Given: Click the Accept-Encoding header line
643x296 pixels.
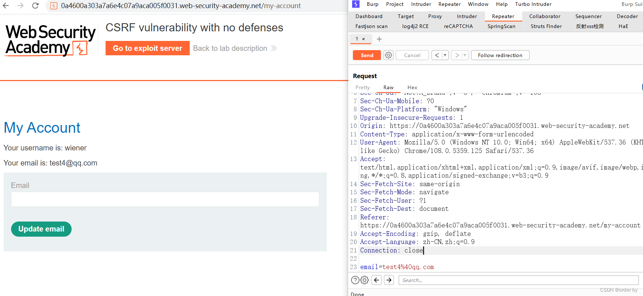Looking at the screenshot, I should pyautogui.click(x=416, y=234).
